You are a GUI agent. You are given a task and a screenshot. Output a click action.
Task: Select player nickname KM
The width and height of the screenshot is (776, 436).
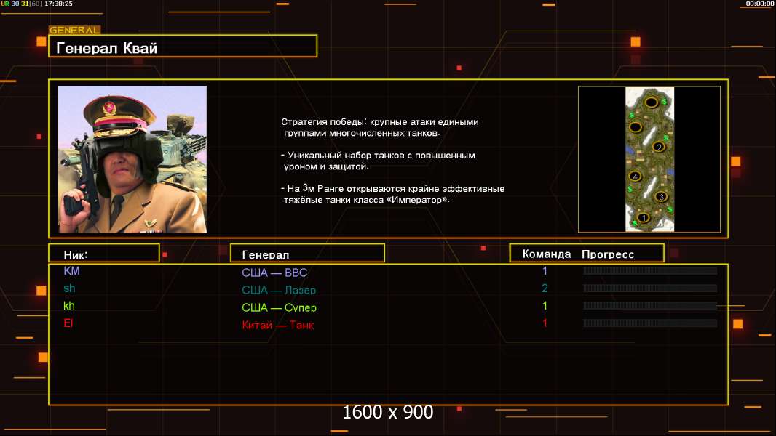click(71, 270)
